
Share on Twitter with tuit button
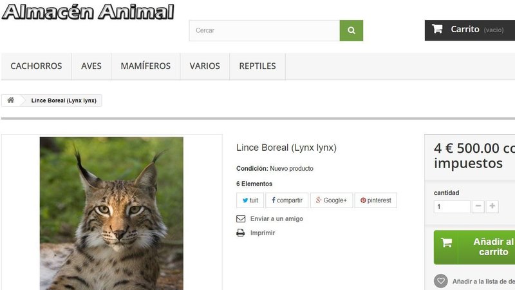coord(250,200)
